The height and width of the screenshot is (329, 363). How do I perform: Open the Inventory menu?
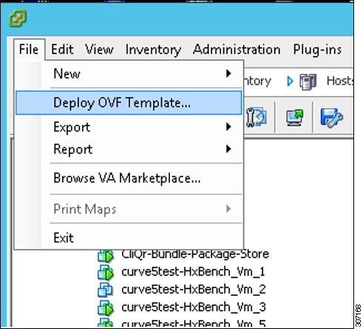click(x=153, y=50)
